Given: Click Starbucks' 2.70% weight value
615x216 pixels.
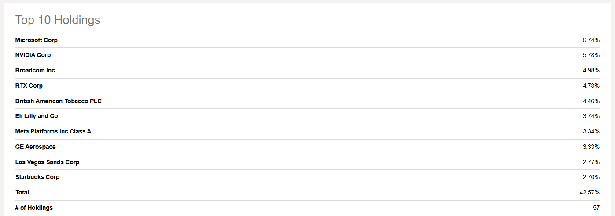Looking at the screenshot, I should pyautogui.click(x=591, y=177).
